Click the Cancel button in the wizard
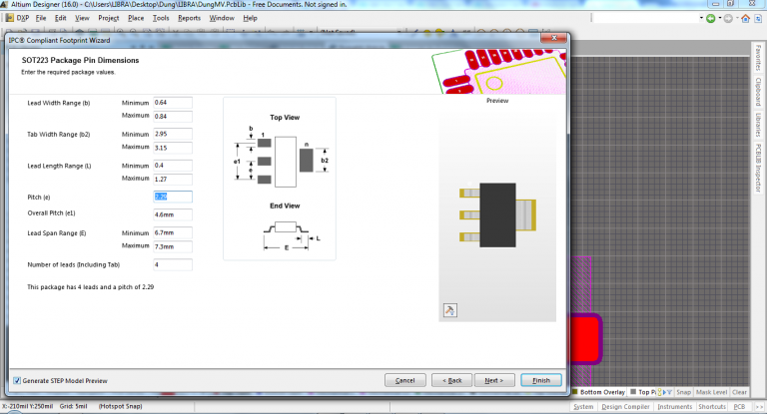The width and height of the screenshot is (767, 414). (405, 380)
